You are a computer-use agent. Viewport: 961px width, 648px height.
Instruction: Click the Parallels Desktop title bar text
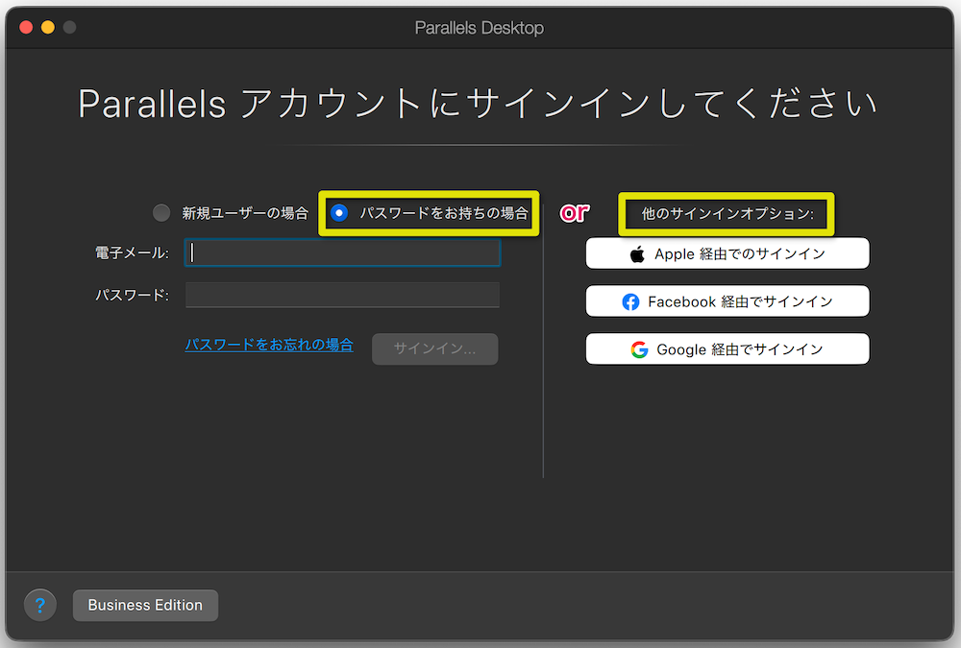480,28
